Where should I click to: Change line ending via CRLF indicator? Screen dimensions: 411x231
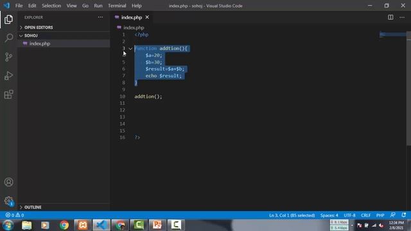pos(365,216)
